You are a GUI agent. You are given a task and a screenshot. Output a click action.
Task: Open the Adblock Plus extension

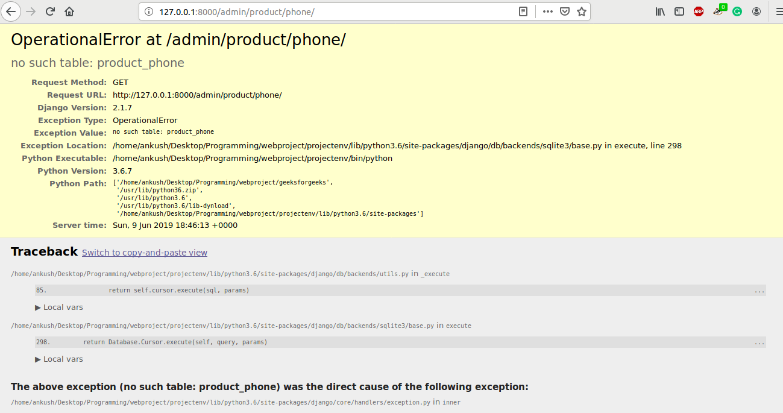pos(699,11)
